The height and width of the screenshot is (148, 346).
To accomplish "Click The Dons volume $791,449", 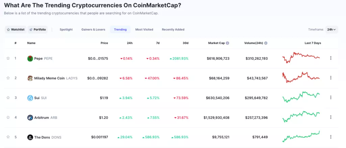I will [x=260, y=137].
